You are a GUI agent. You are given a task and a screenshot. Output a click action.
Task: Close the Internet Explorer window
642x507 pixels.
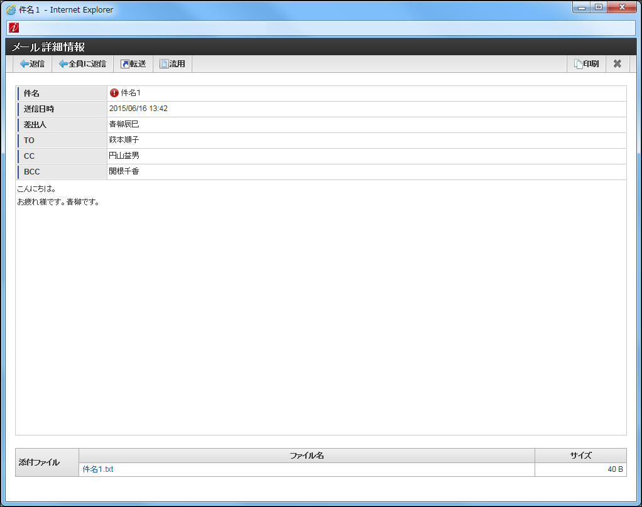pos(622,8)
